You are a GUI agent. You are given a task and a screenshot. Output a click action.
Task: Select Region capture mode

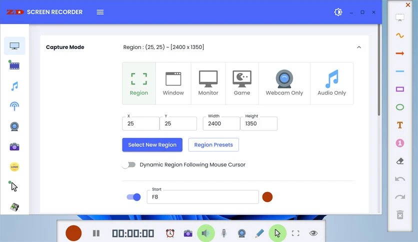pos(139,83)
